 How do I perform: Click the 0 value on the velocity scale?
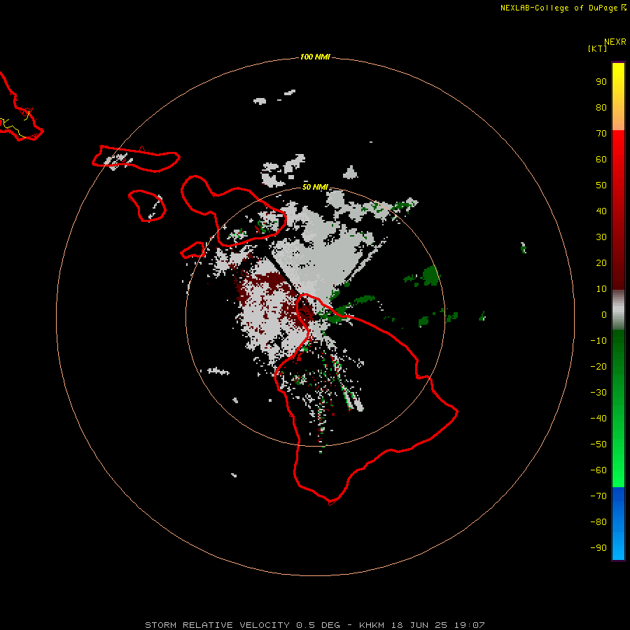604,315
